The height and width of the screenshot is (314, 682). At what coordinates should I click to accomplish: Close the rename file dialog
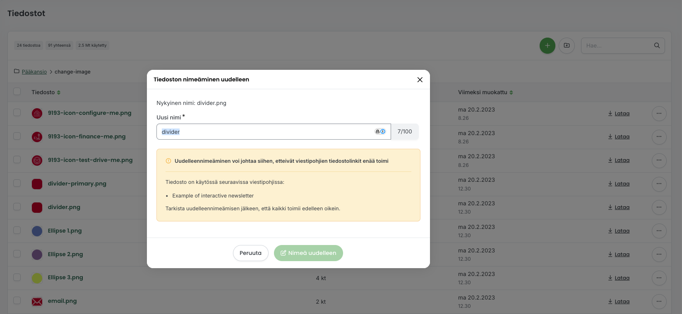420,80
